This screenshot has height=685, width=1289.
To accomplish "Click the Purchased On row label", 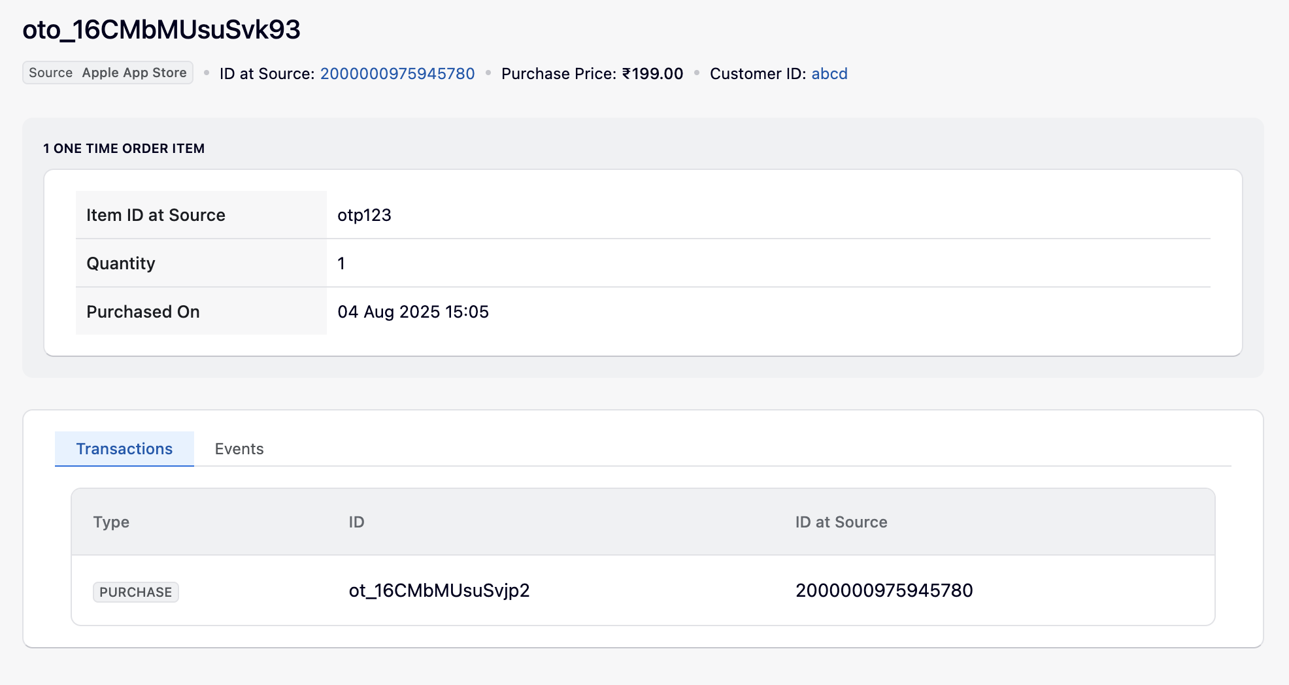I will tap(143, 312).
